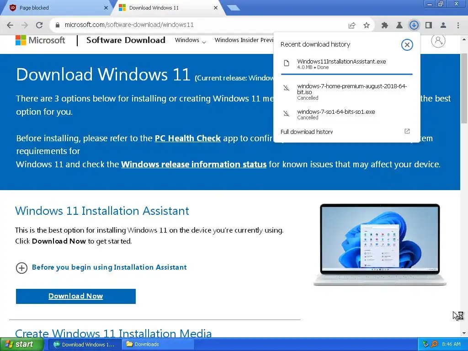Open full download history external-link icon
Viewport: 468px width, 351px height.
(x=407, y=131)
